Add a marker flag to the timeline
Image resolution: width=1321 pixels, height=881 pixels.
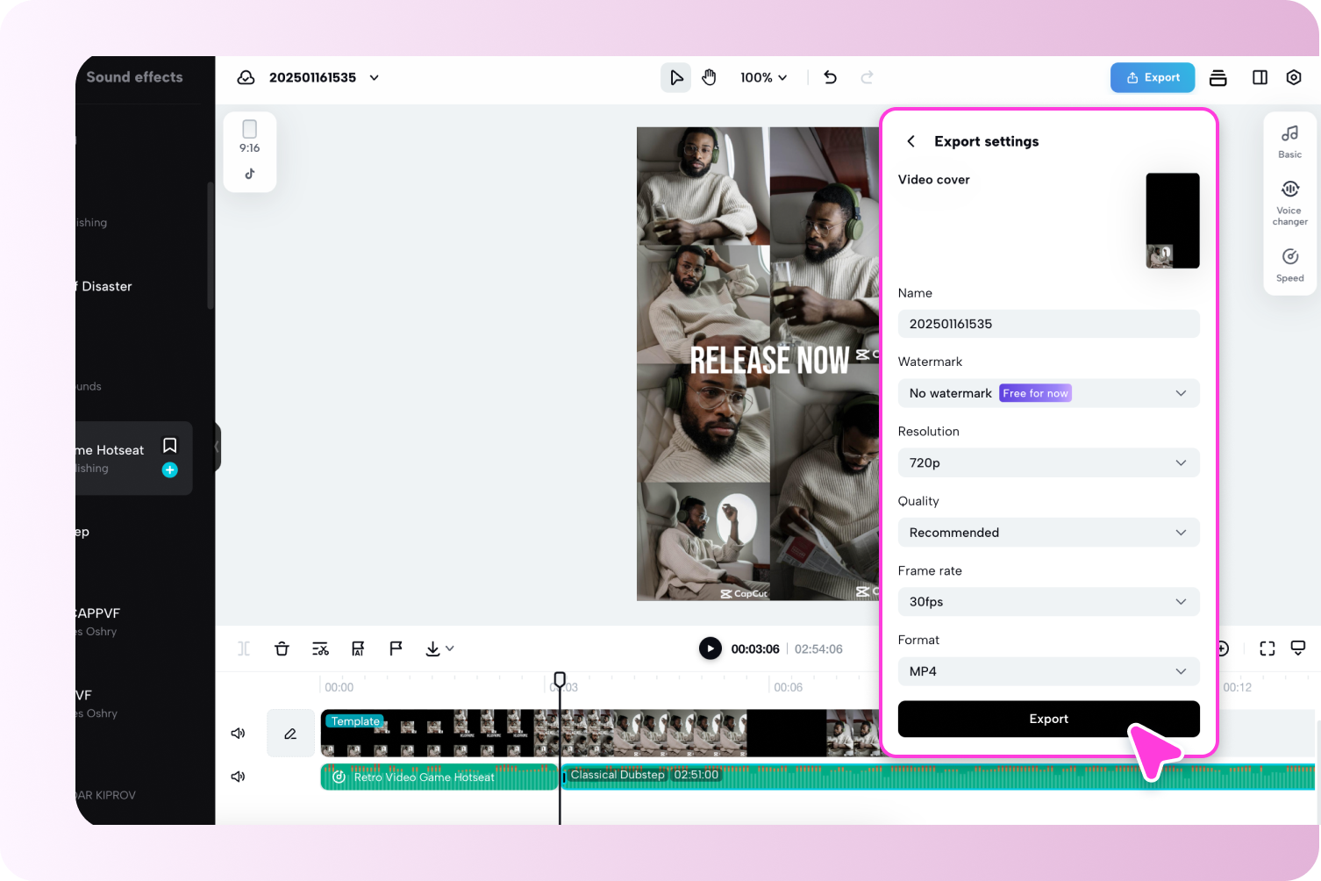point(396,648)
